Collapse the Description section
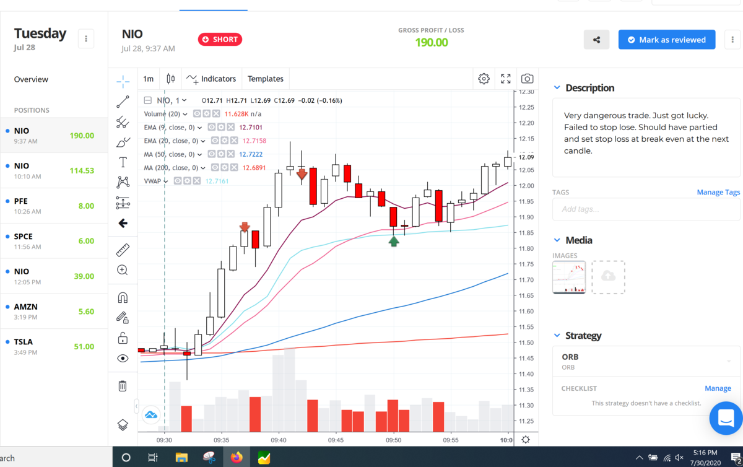 click(557, 88)
